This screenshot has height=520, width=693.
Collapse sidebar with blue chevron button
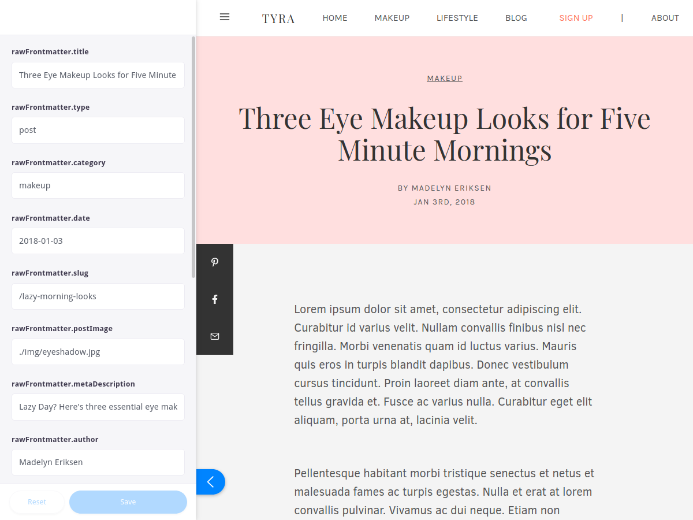pos(210,482)
